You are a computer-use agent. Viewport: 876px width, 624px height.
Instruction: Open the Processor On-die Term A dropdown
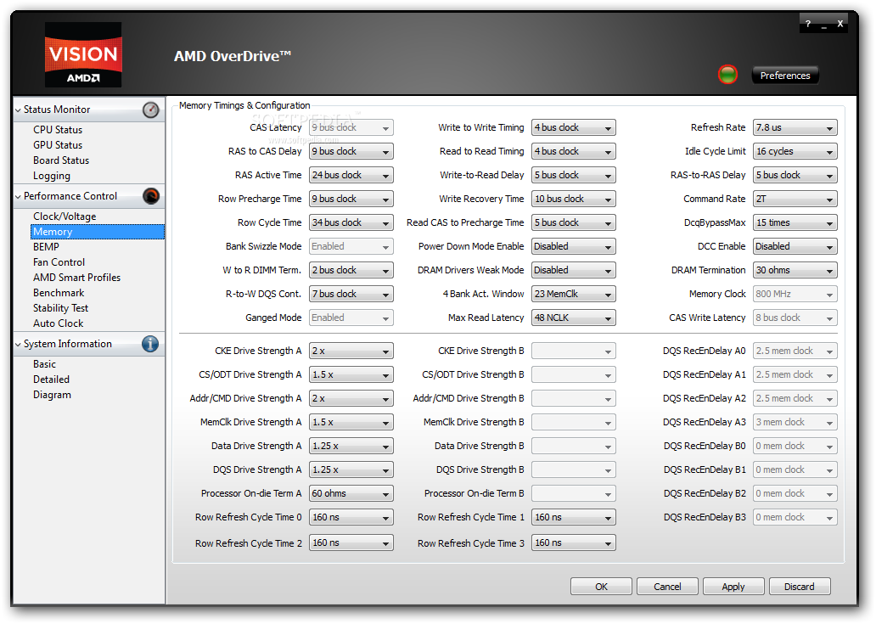click(x=351, y=493)
